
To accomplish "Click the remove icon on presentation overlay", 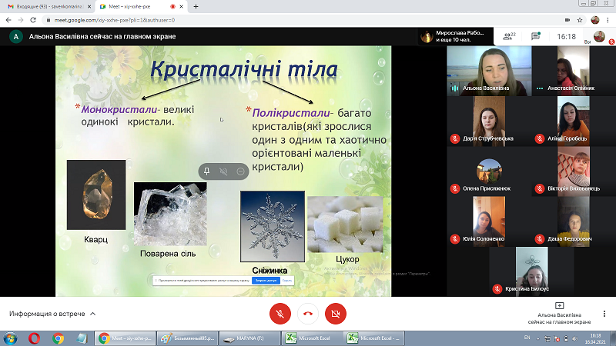I will tap(240, 171).
